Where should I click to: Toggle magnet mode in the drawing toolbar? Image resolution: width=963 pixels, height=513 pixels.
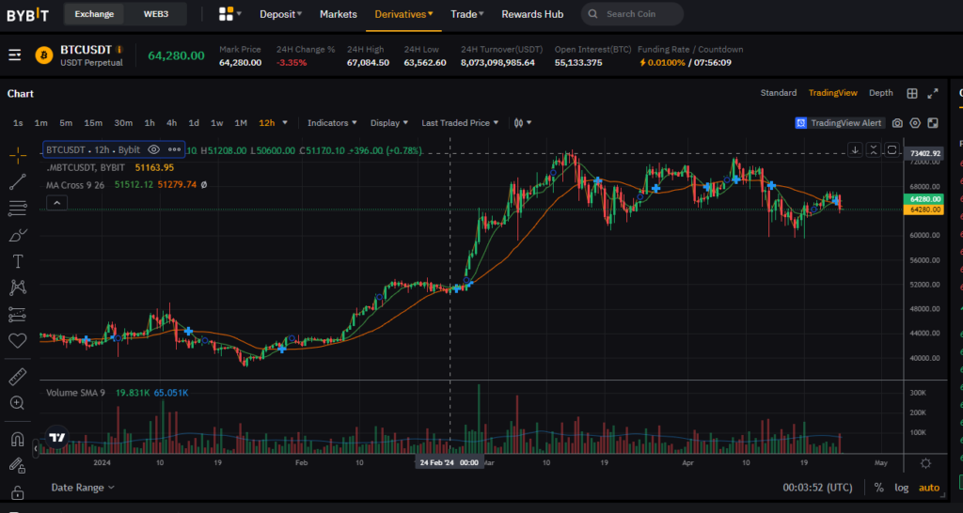(x=18, y=440)
